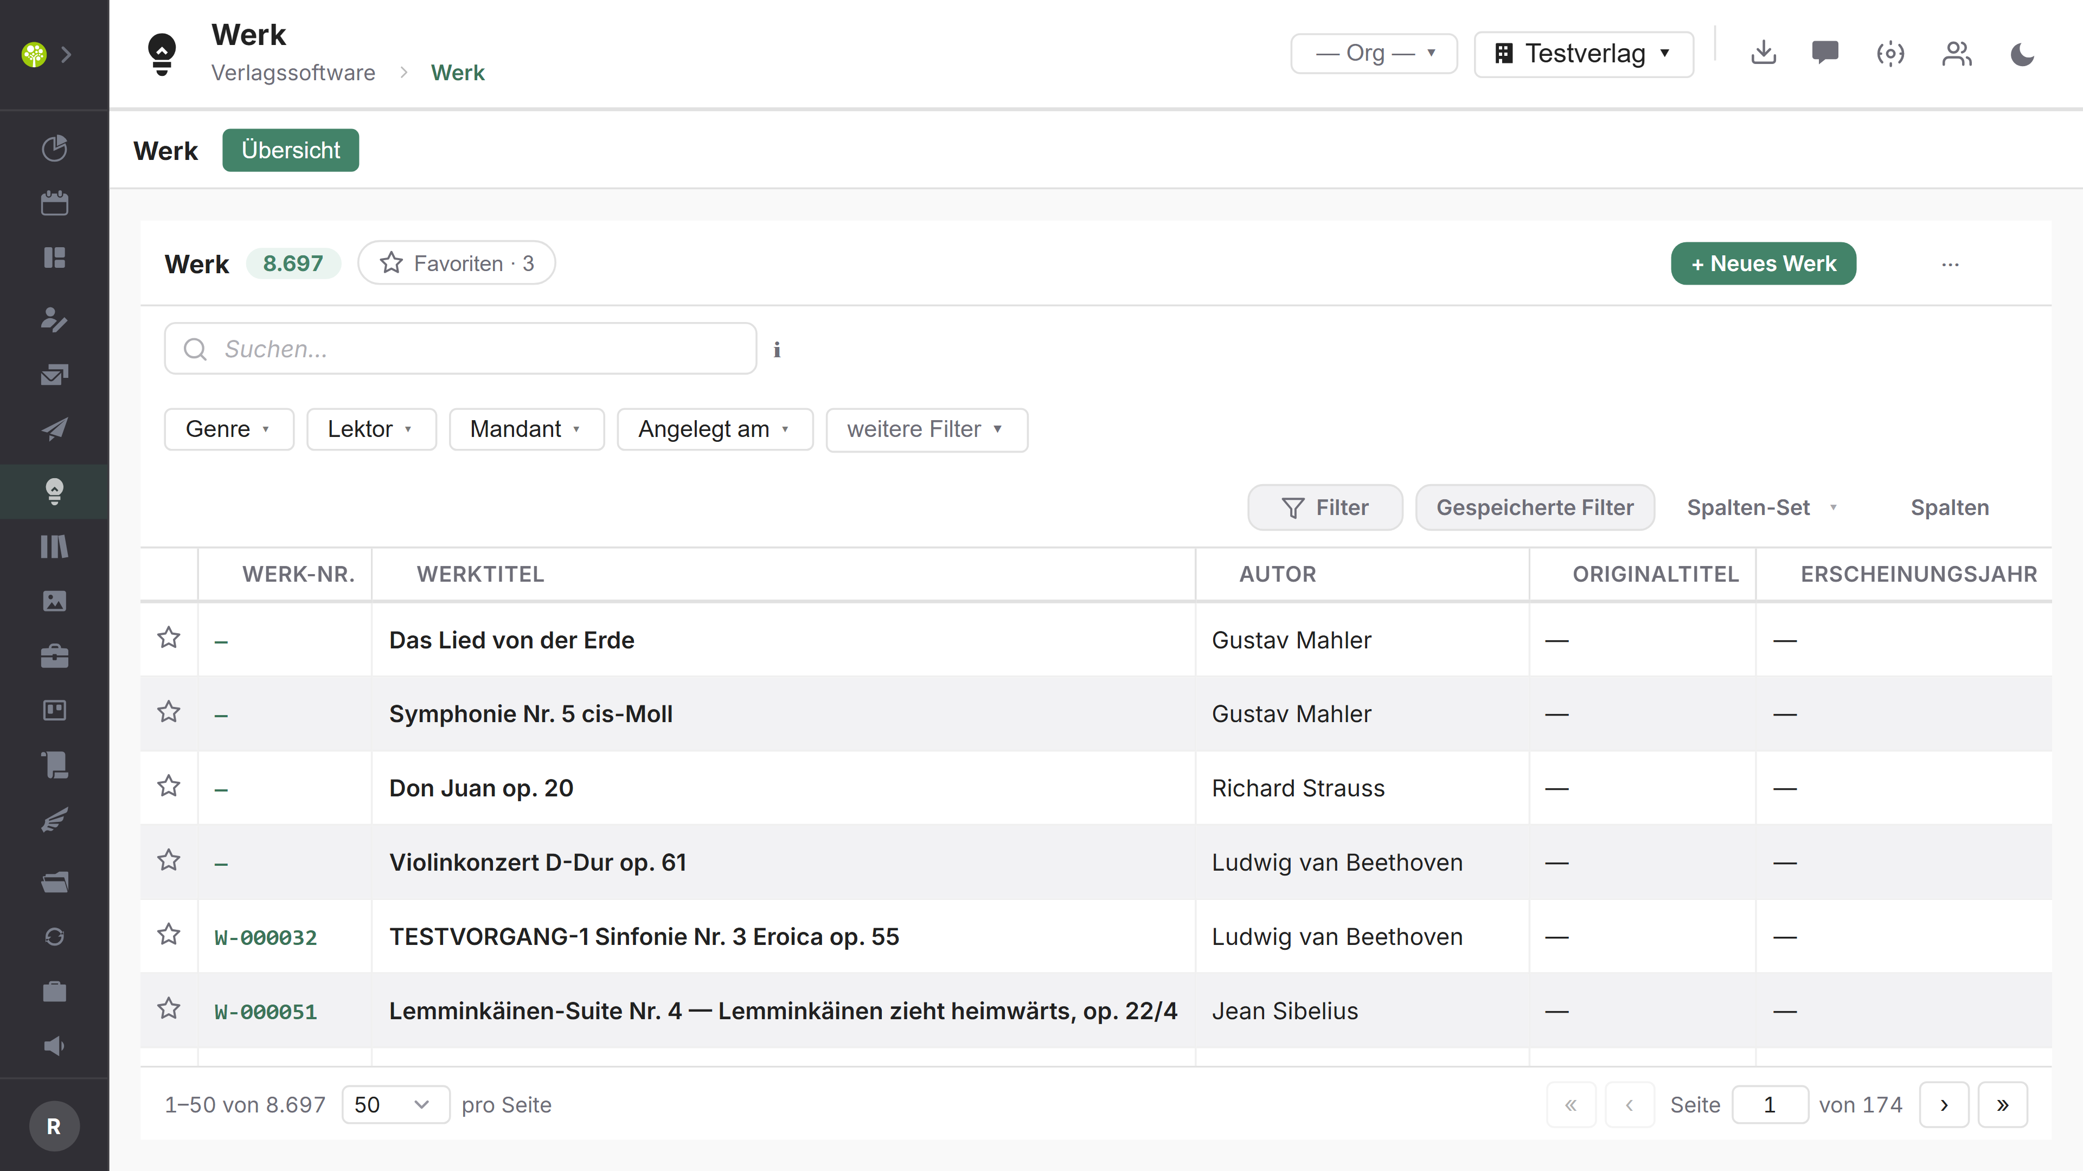Open the suitcase sidebar icon near bottom
This screenshot has height=1171, width=2083.
[x=54, y=991]
